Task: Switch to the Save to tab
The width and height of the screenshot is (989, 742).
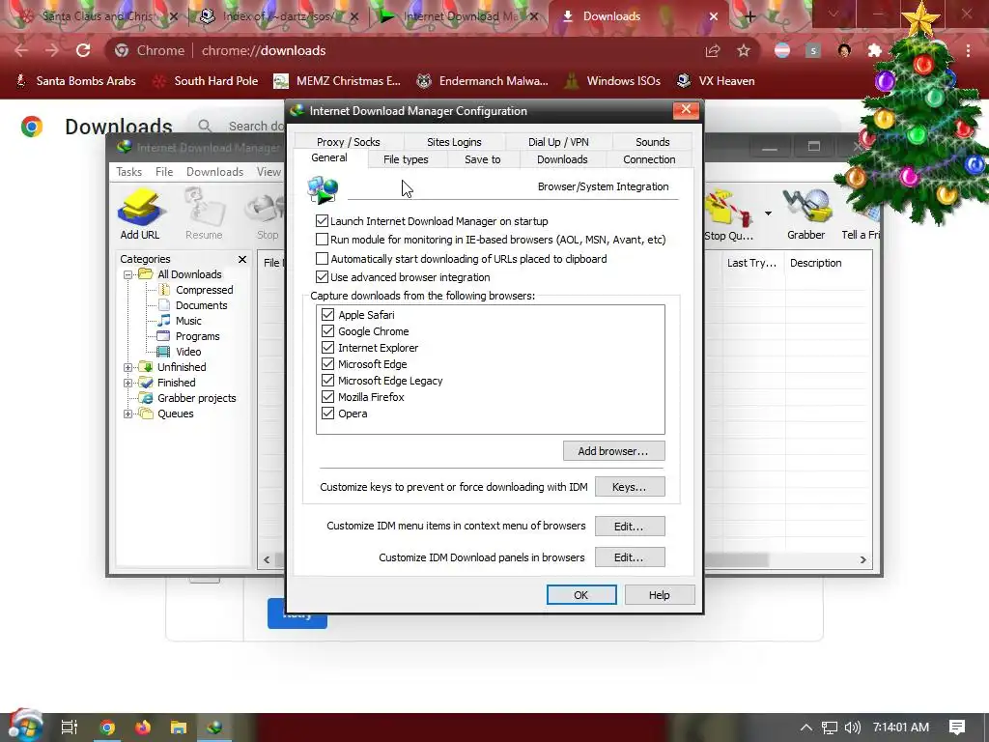Action: click(483, 159)
